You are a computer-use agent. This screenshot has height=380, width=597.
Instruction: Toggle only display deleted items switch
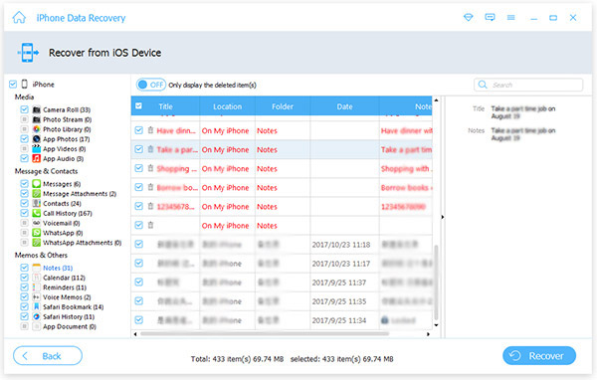coord(151,85)
